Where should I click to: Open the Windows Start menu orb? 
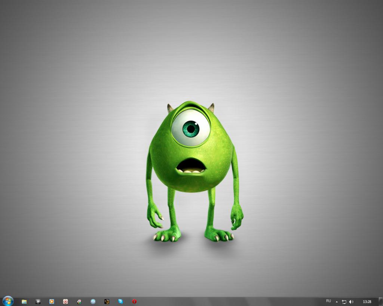click(8, 302)
